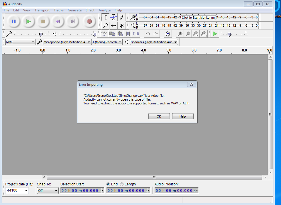Click the Silence Audio icon
Viewport: 281px width, 205px height.
136,34
